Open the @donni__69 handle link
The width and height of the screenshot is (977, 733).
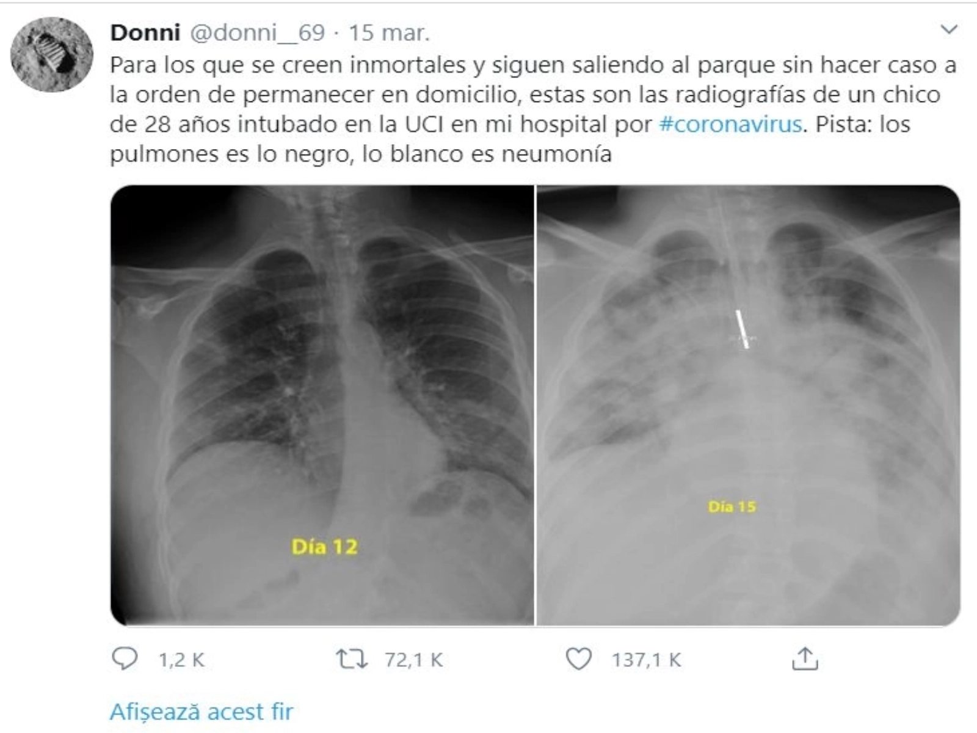point(257,32)
